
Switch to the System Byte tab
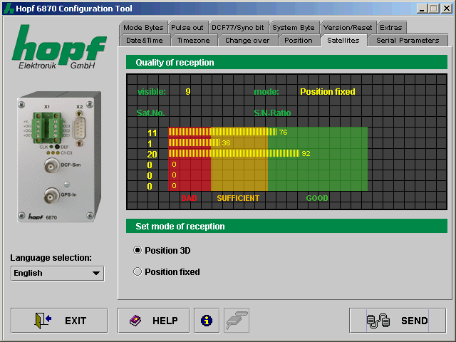click(x=294, y=27)
